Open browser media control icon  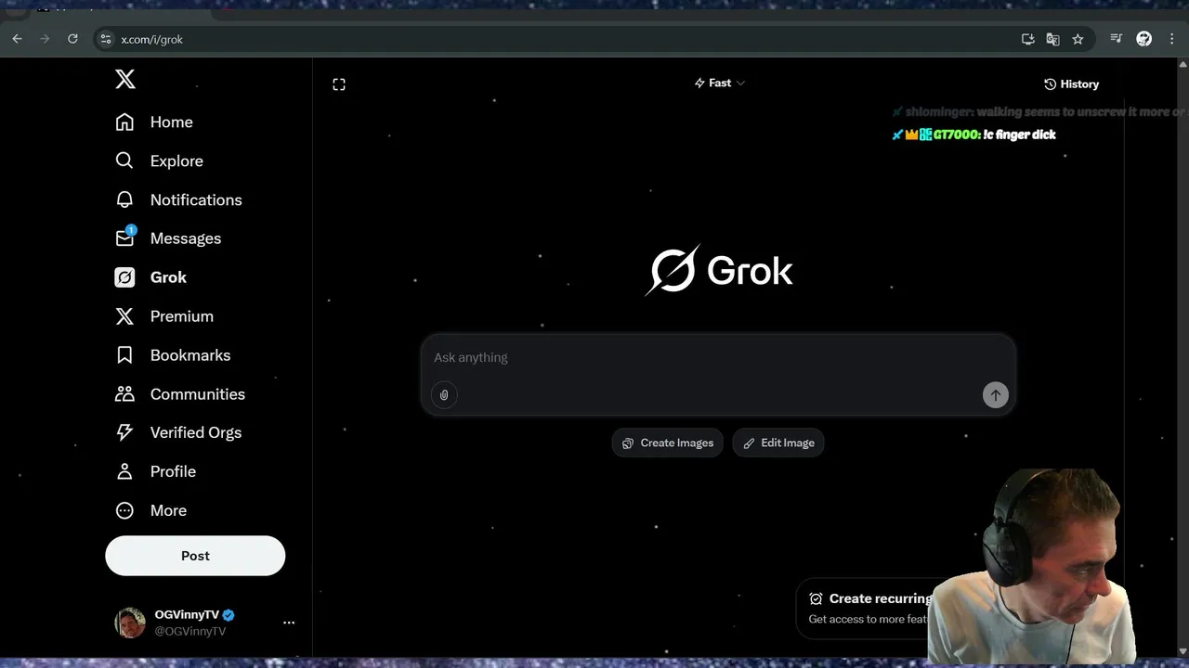[1117, 39]
